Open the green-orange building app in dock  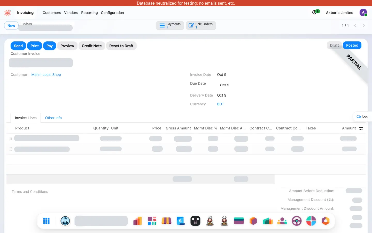coord(268,221)
